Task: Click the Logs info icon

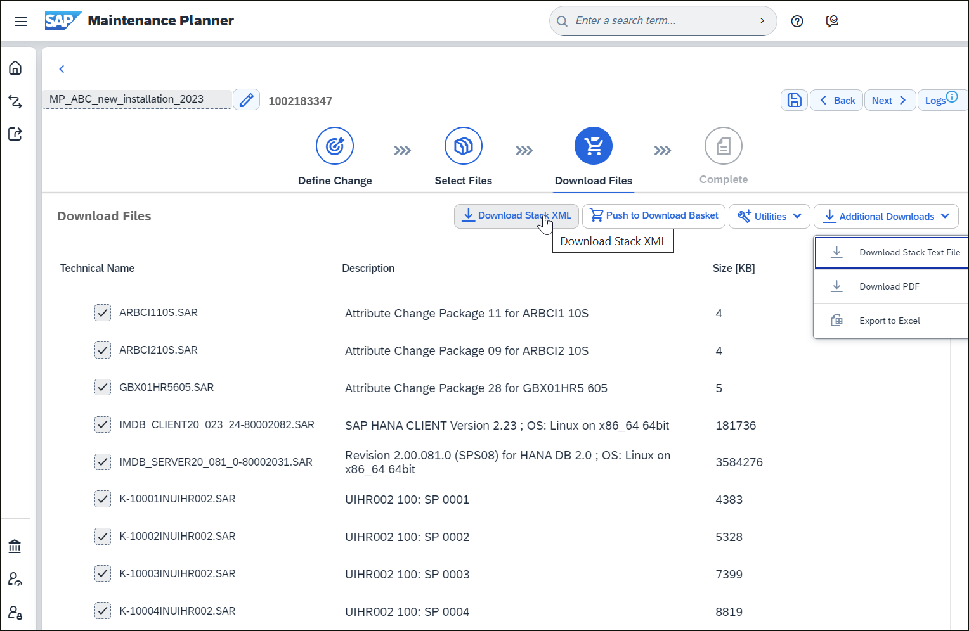Action: (952, 97)
